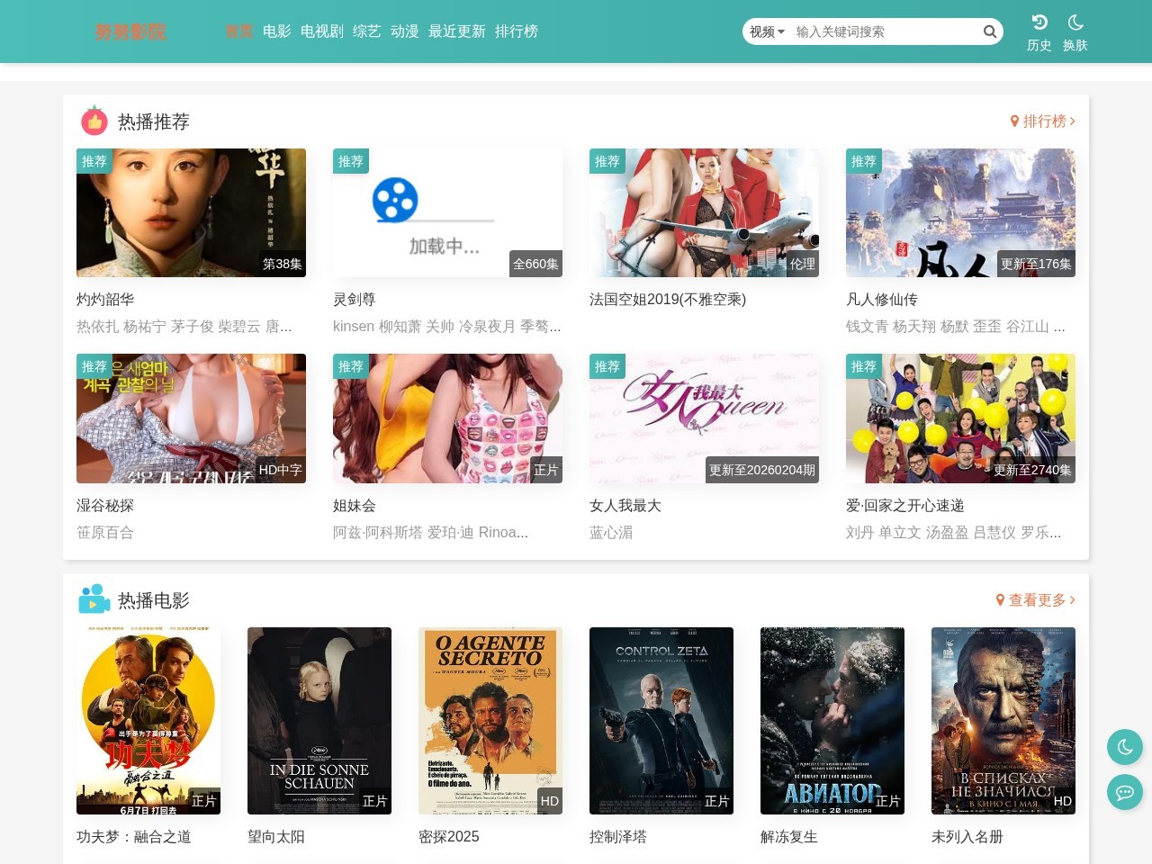The height and width of the screenshot is (864, 1152).
Task: Open the 视频 search type dropdown
Action: click(x=767, y=31)
